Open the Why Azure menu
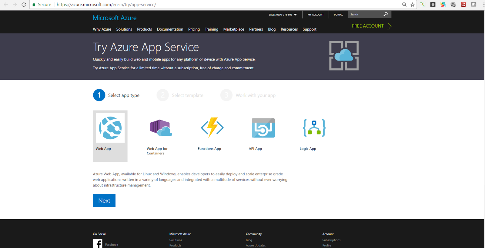The height and width of the screenshot is (248, 485). (x=102, y=29)
